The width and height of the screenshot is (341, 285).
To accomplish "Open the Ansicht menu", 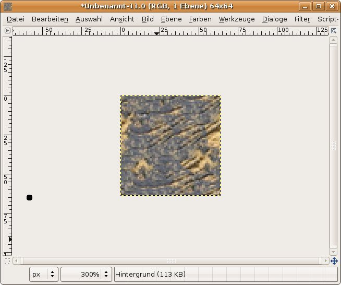I will [x=122, y=19].
